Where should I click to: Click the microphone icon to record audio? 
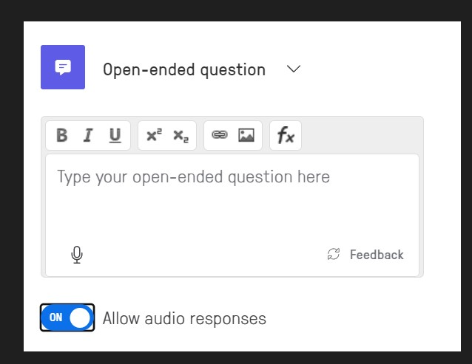point(77,255)
